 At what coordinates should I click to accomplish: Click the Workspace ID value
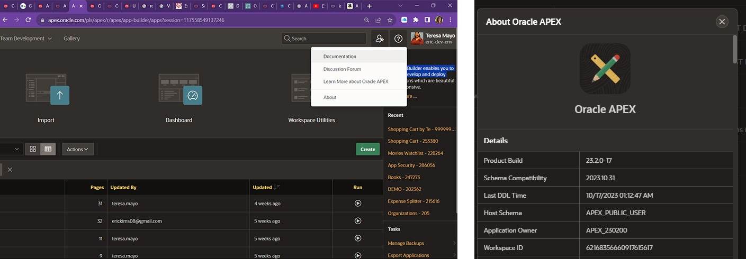pos(619,247)
